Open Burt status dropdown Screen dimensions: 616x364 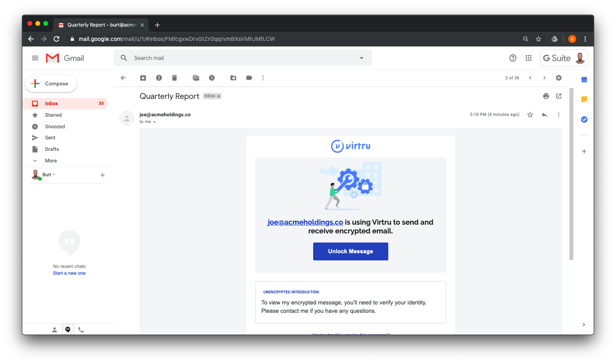54,175
